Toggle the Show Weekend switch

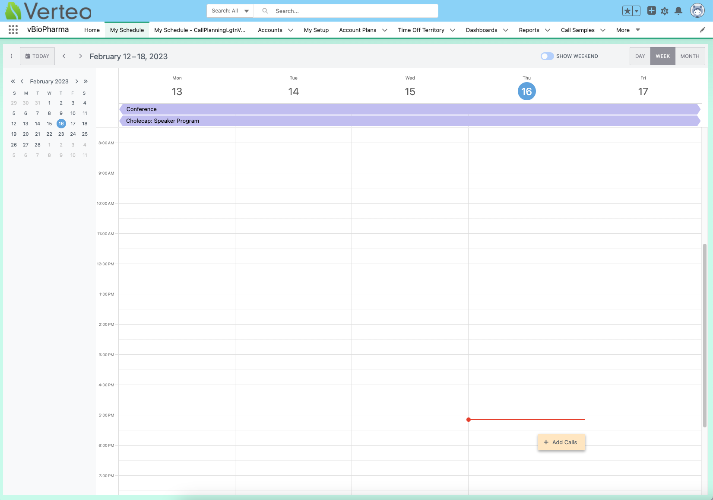coord(547,56)
